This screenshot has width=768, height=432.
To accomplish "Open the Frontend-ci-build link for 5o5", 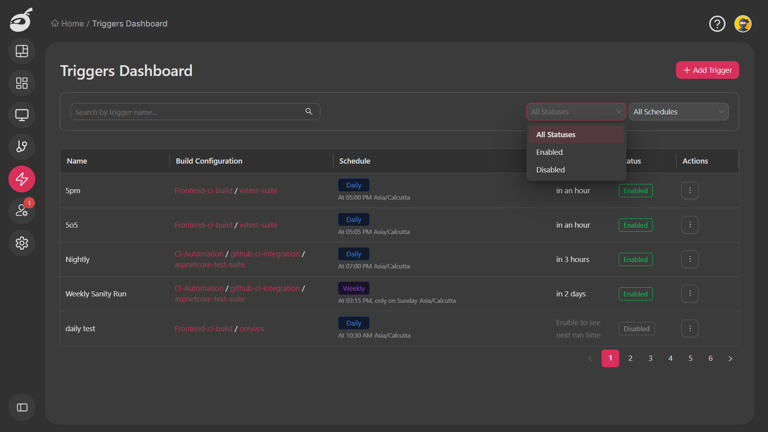I will [203, 225].
